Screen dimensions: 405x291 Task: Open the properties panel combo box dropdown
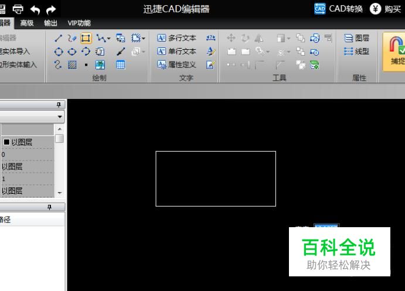60,117
